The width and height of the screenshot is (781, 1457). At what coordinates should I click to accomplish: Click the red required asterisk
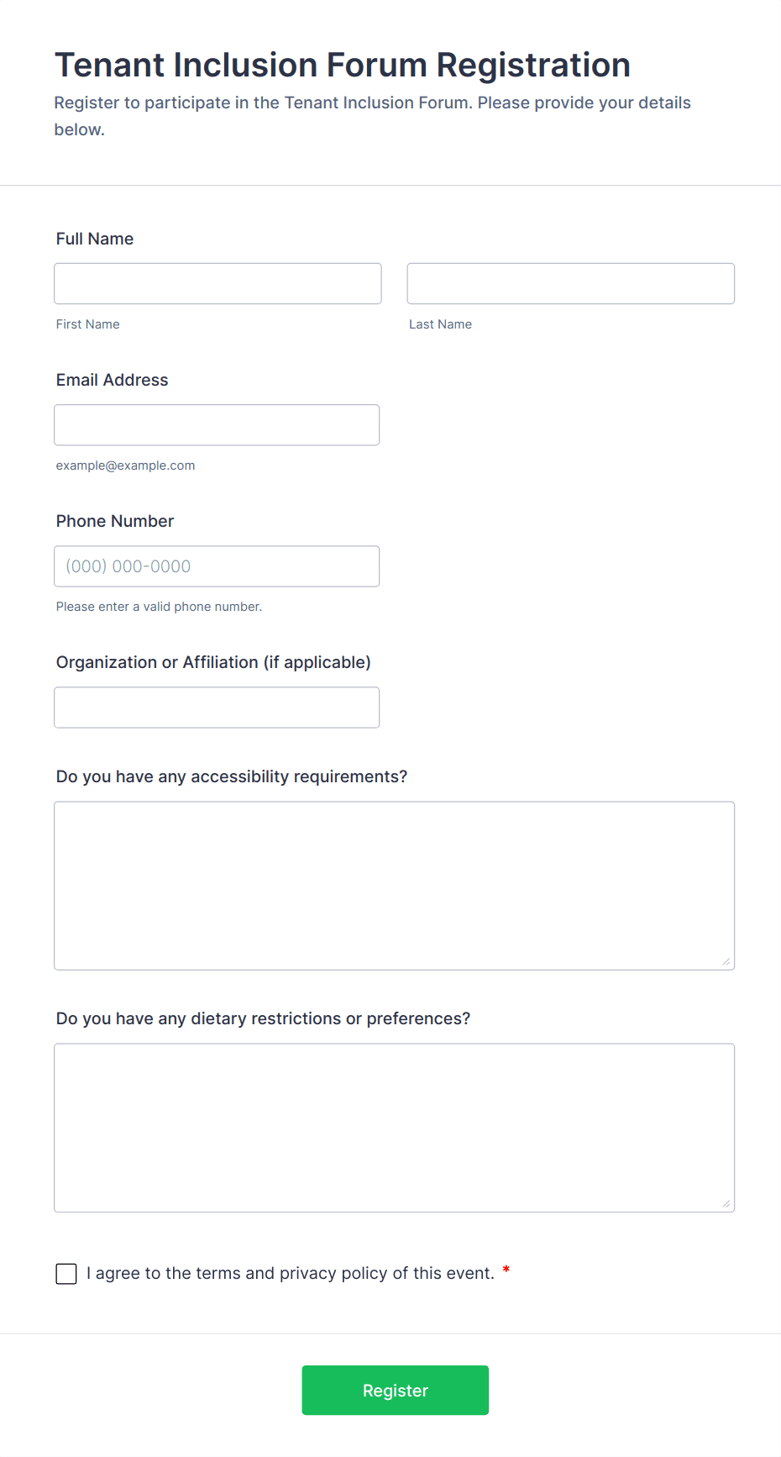[x=506, y=1270]
